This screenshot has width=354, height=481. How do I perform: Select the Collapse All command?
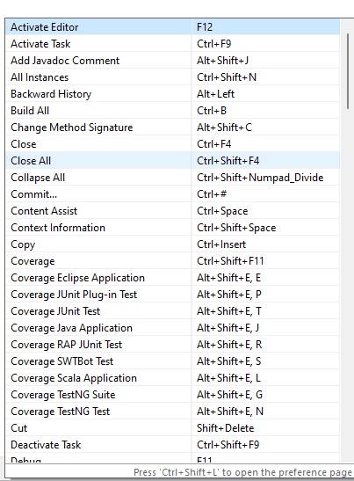(x=172, y=178)
